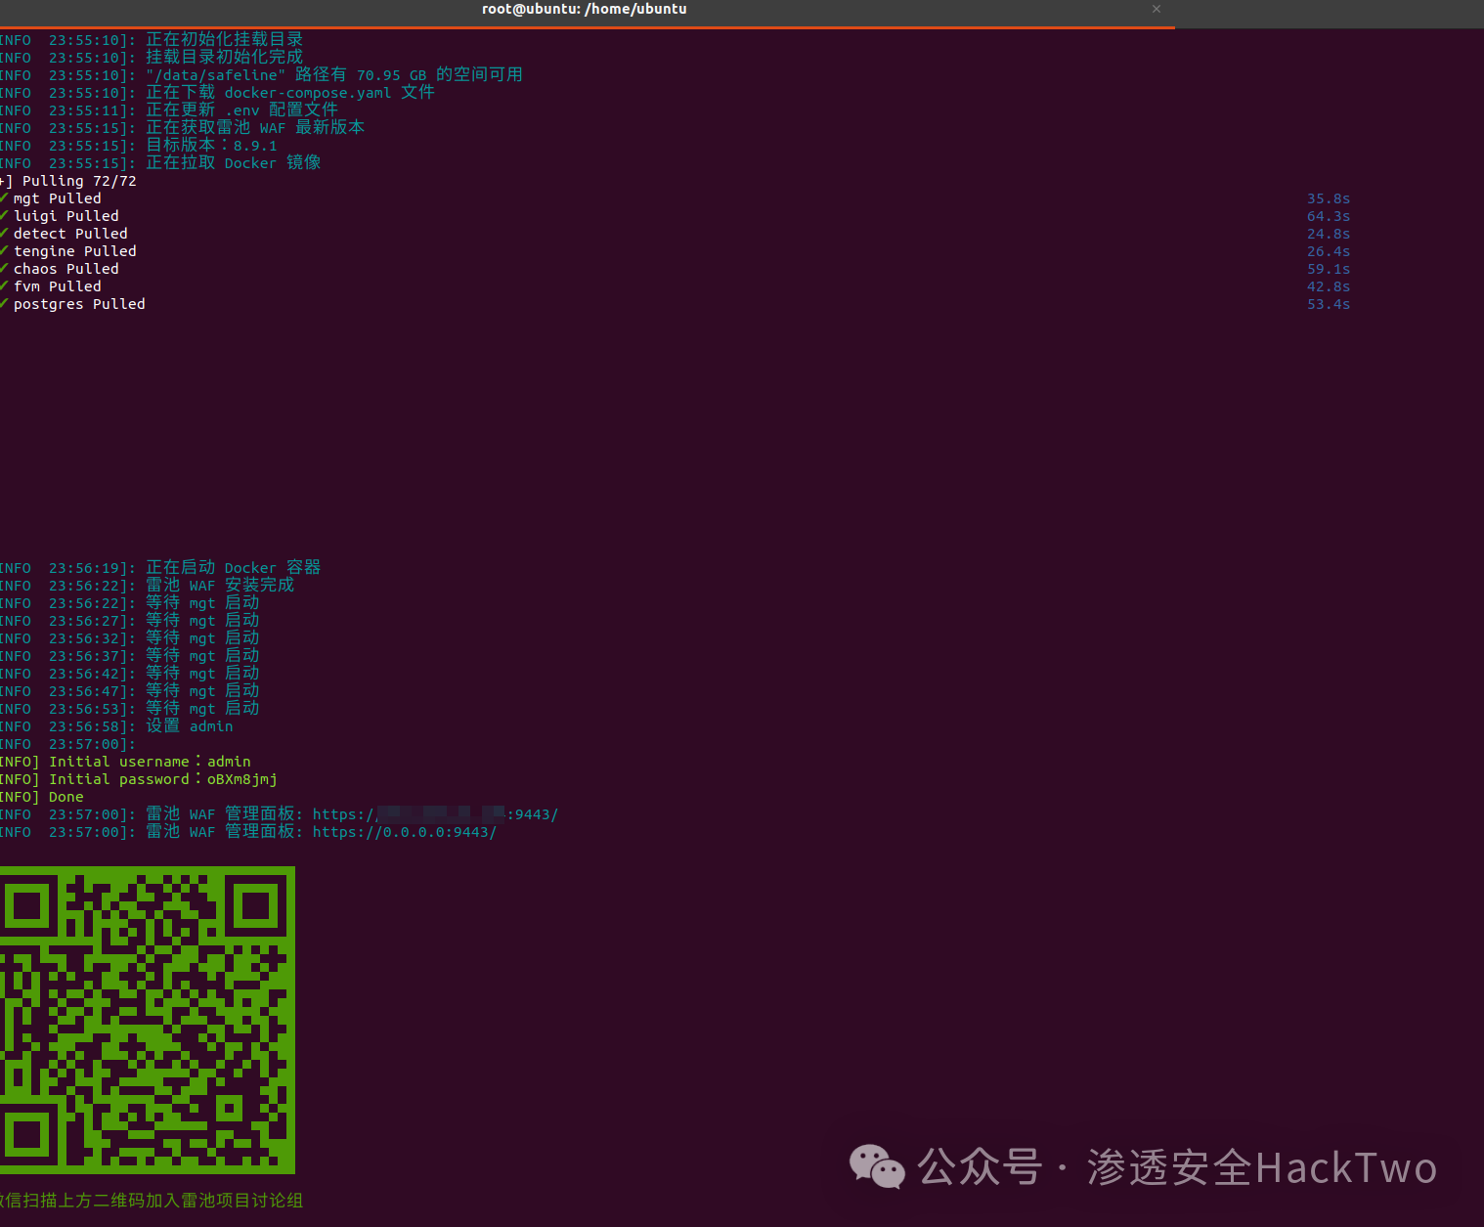Click the "fvm Pulled" line
Screen dimensions: 1484x1227
click(57, 286)
